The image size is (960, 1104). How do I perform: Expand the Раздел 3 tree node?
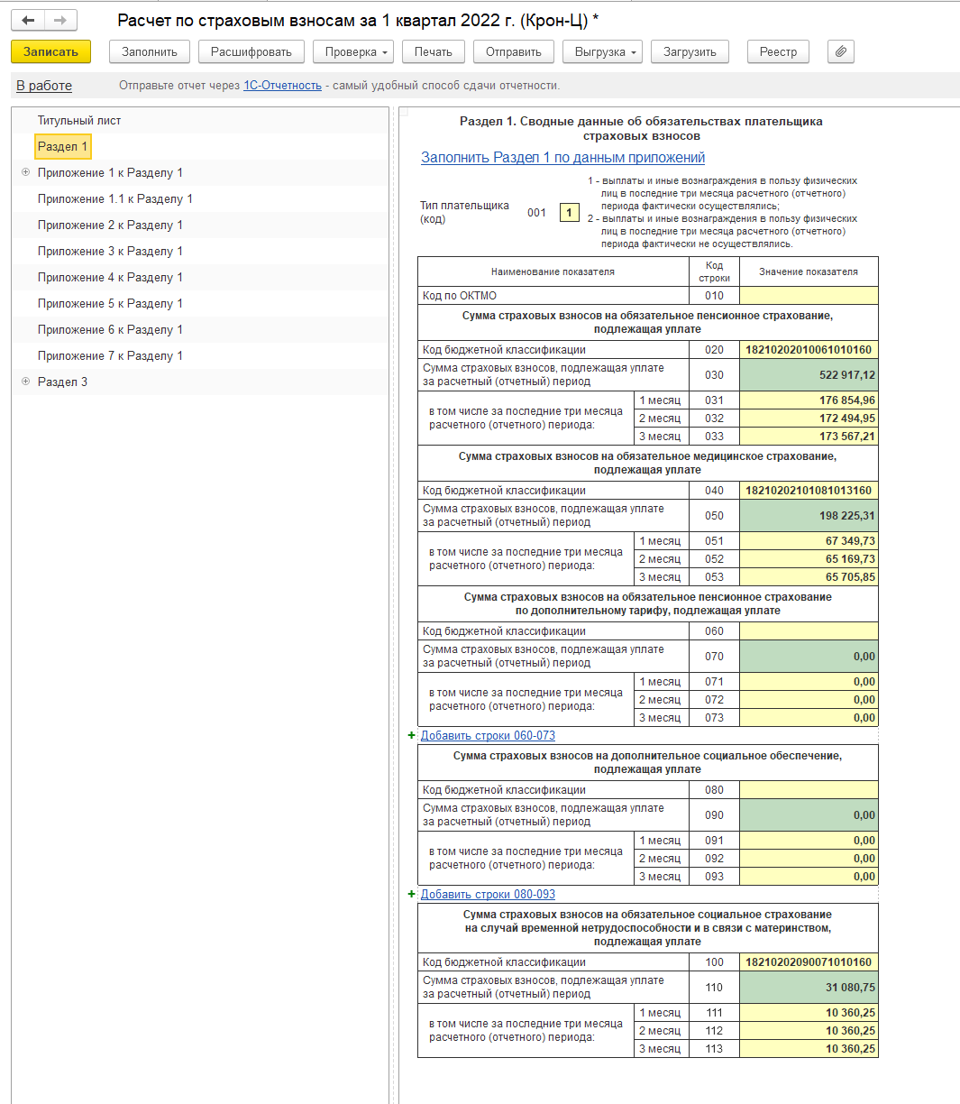[x=25, y=382]
